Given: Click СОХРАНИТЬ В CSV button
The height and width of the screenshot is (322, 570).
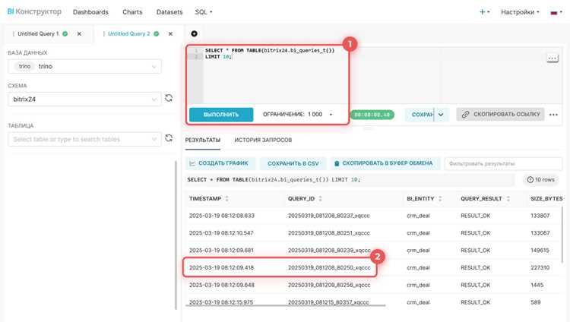Looking at the screenshot, I should tap(293, 163).
